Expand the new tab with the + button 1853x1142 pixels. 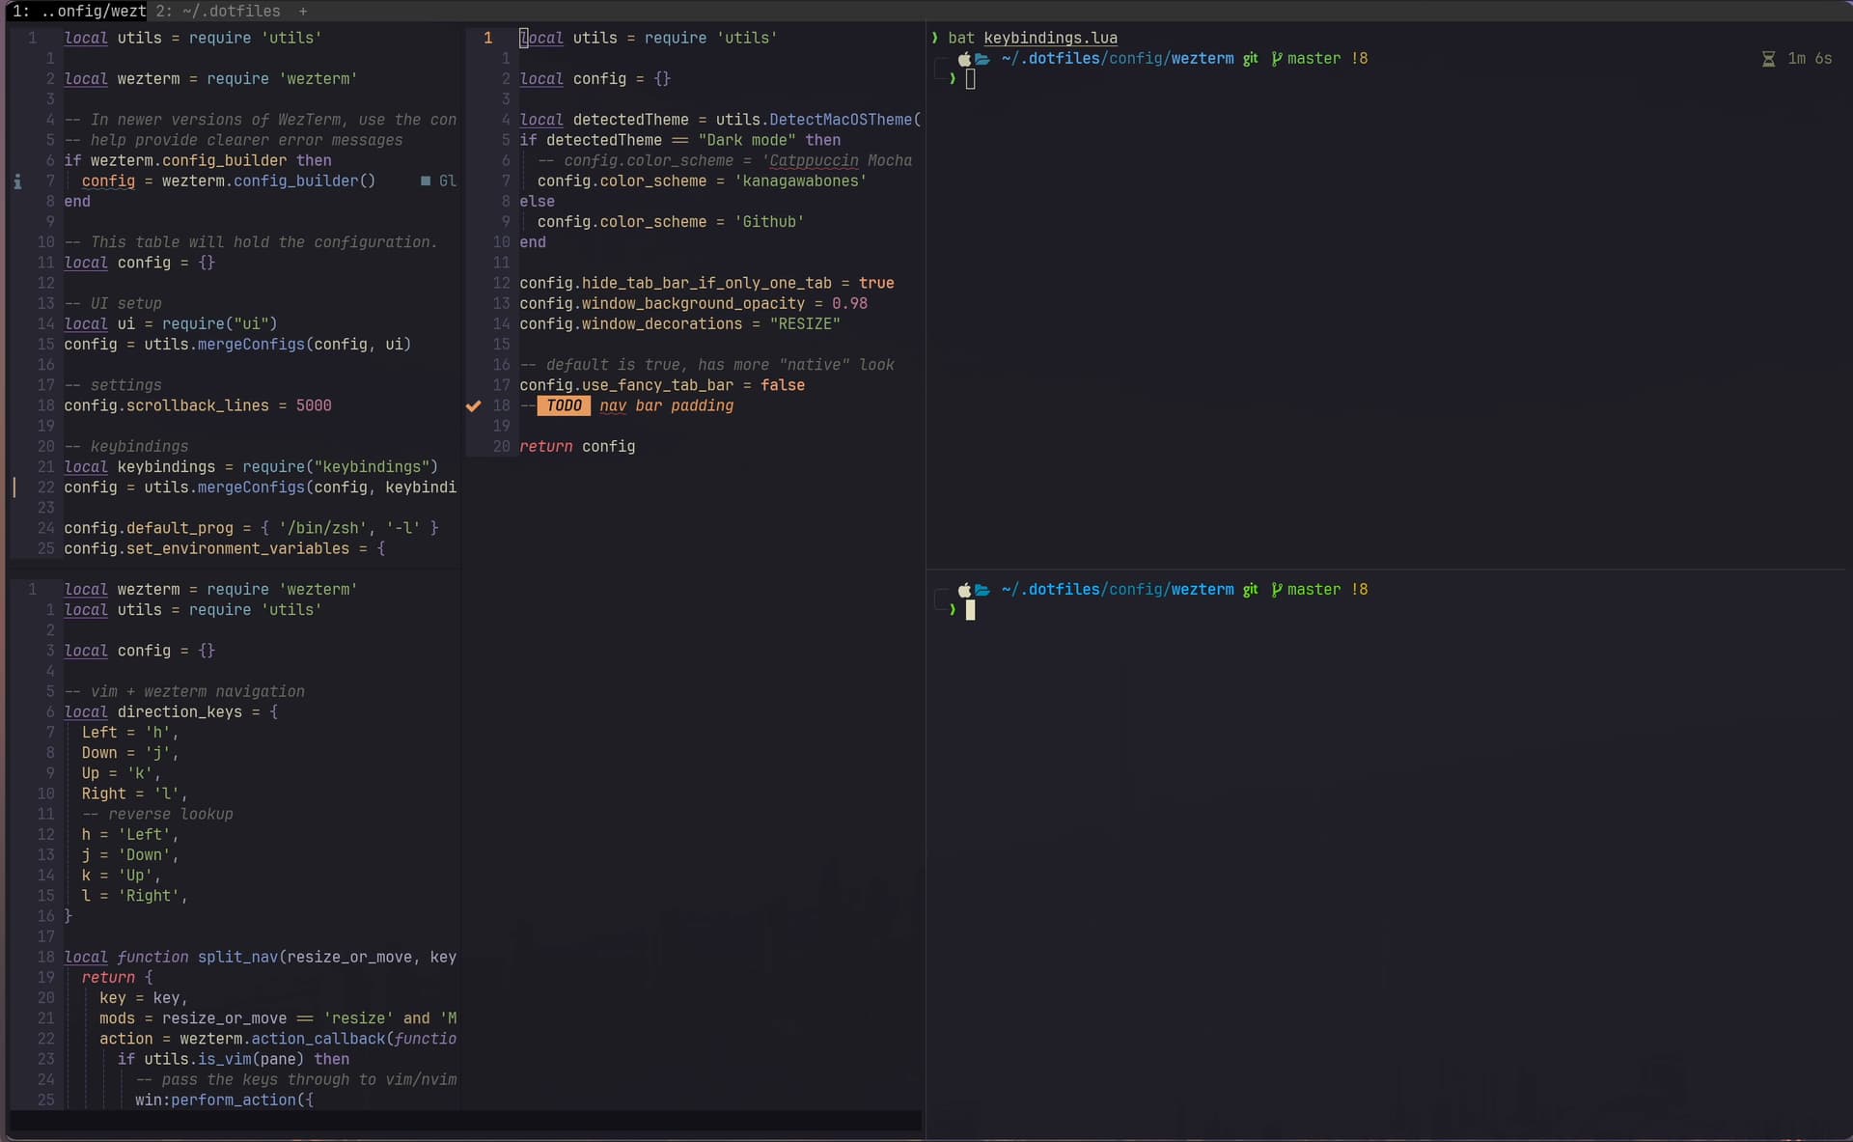coord(304,12)
